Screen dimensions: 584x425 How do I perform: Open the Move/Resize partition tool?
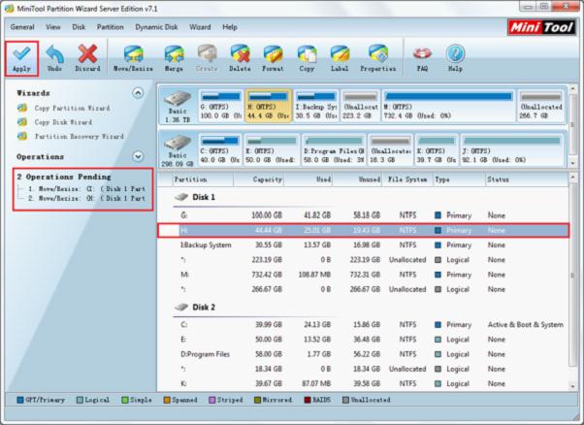pos(133,59)
